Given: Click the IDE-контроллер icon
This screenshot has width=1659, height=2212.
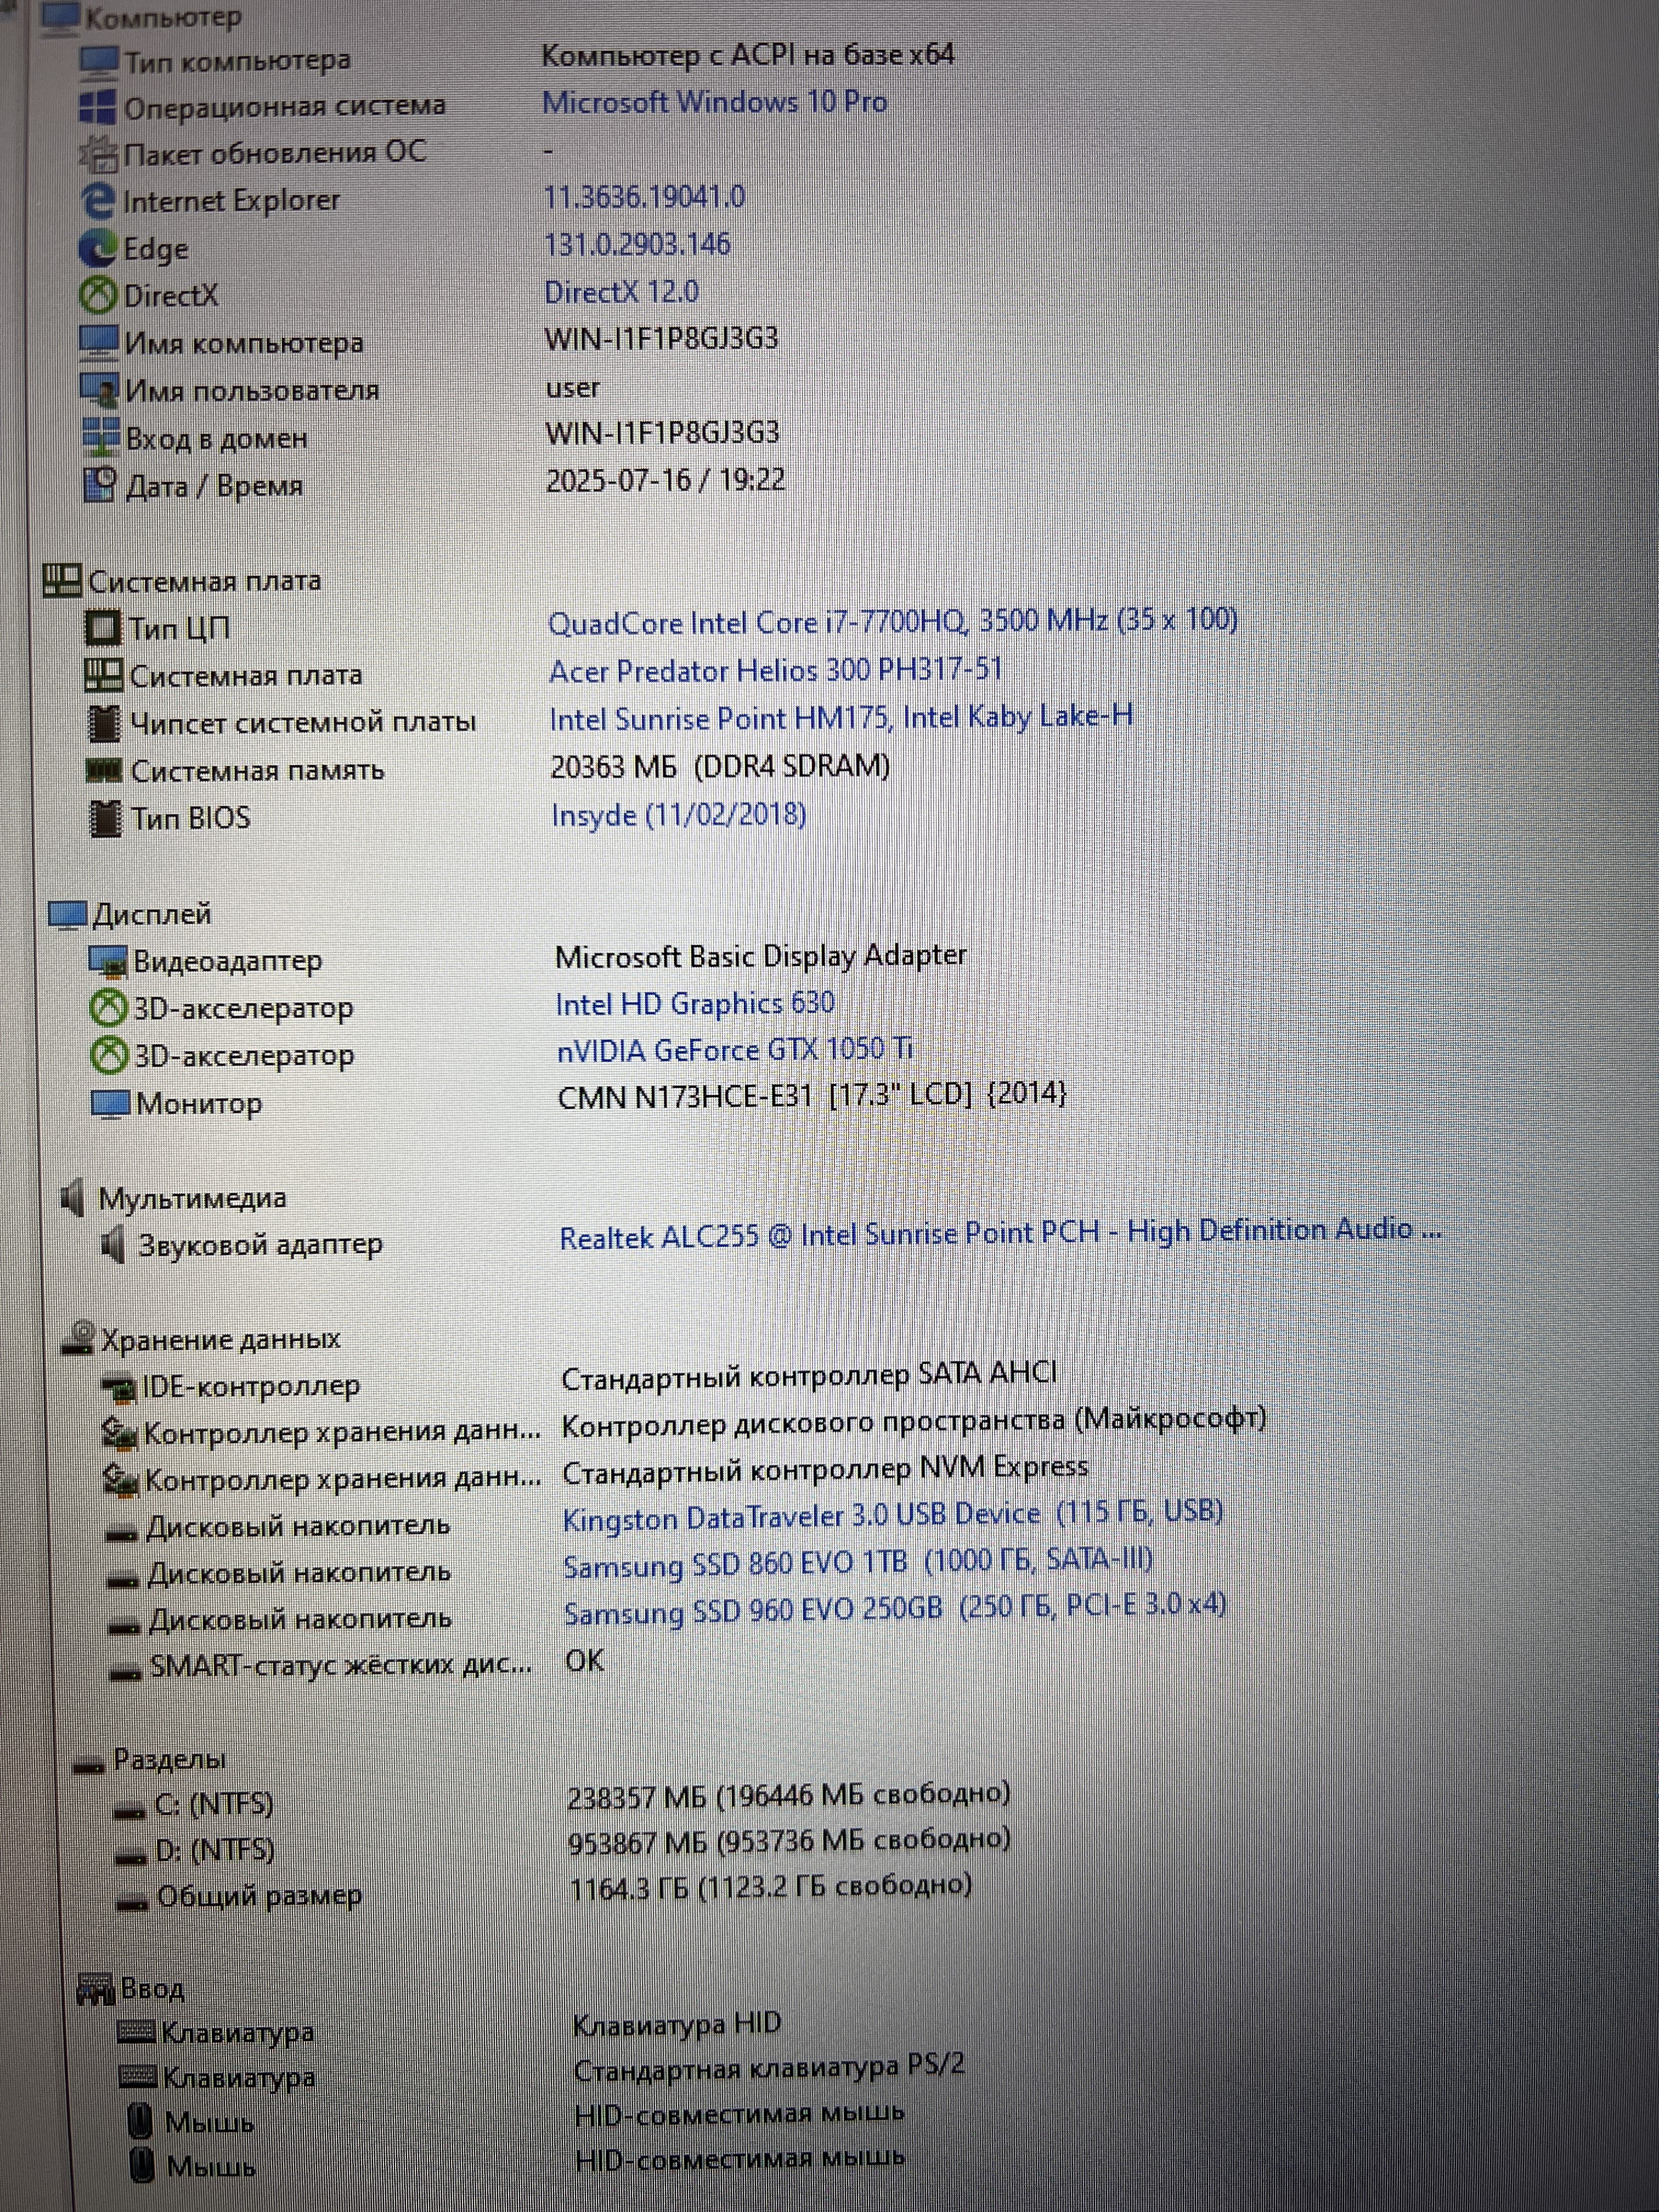Looking at the screenshot, I should click(119, 1388).
